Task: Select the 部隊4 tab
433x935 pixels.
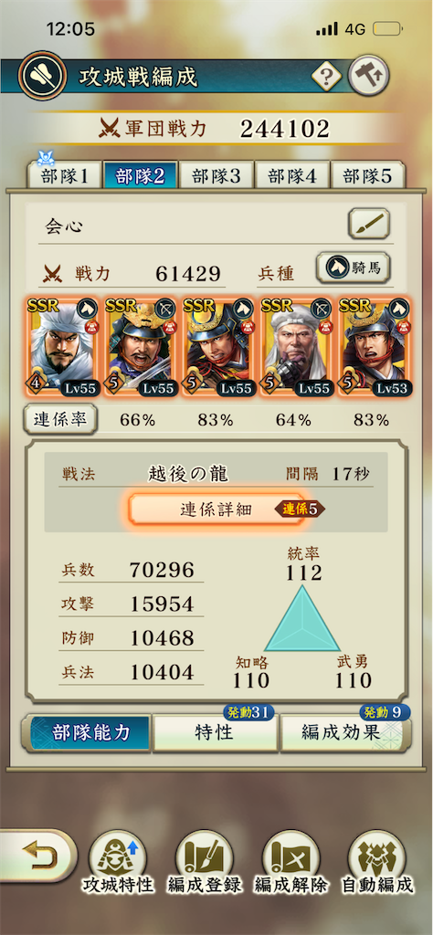Action: click(291, 176)
